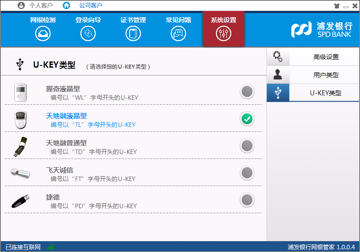Open the 网银检测 detection icon
The height and width of the screenshot is (252, 360).
(x=43, y=33)
